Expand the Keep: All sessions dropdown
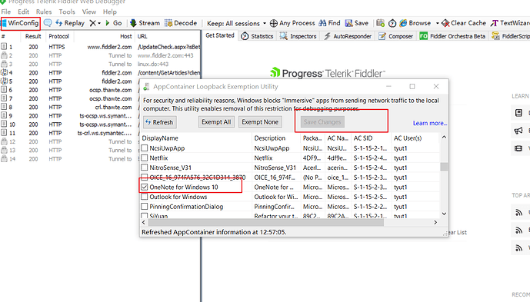Viewport: 530px width, 302px height. click(x=236, y=23)
